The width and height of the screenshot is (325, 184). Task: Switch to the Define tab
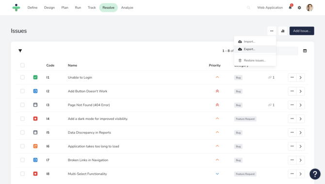tap(32, 7)
